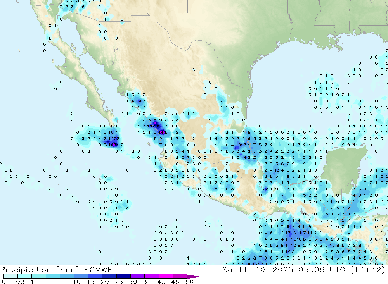This screenshot has height=284, width=388.
Task: Click the 'ECMWF' model label
Action: [x=98, y=269]
